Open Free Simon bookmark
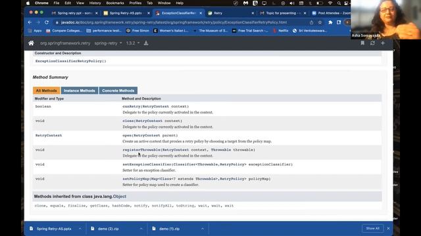This screenshot has height=236, width=421. pyautogui.click(x=137, y=31)
